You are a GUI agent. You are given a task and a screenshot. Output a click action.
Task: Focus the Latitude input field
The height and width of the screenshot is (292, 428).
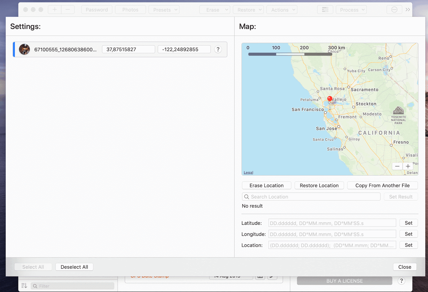click(332, 223)
